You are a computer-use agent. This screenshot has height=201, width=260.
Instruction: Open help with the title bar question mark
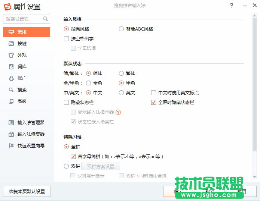pos(232,6)
